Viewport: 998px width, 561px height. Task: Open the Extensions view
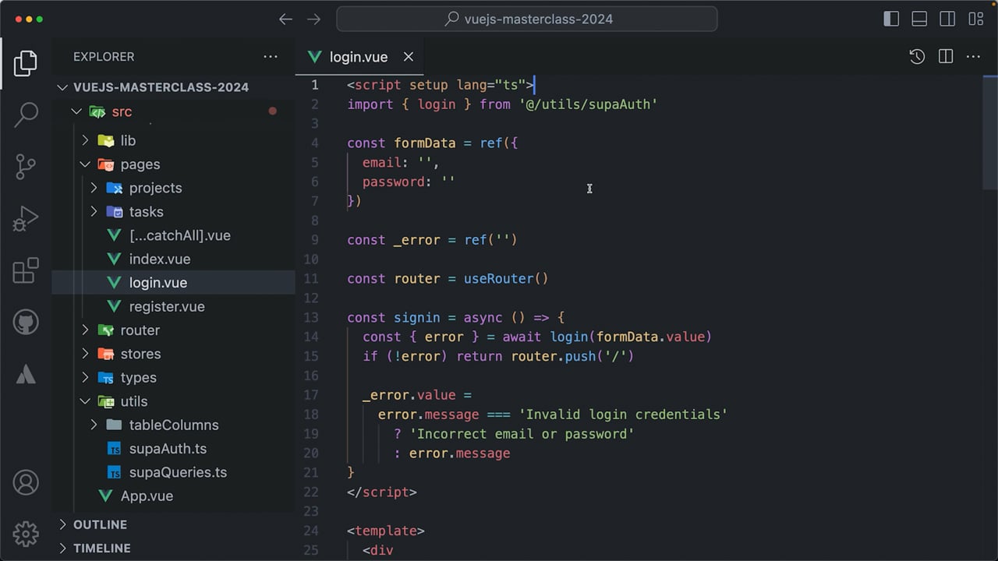pos(26,270)
